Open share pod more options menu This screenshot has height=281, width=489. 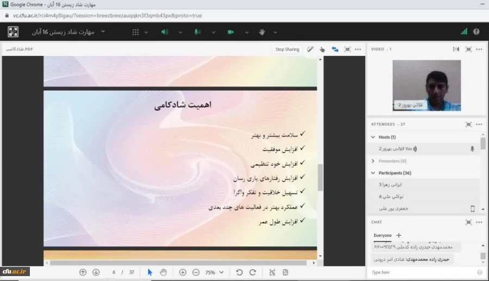[358, 49]
